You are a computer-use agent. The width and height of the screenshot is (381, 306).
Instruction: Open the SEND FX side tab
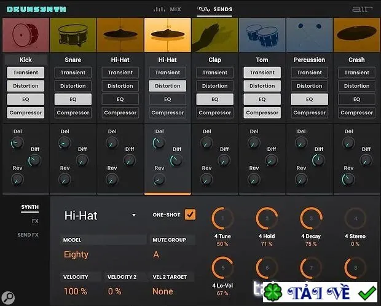click(28, 235)
